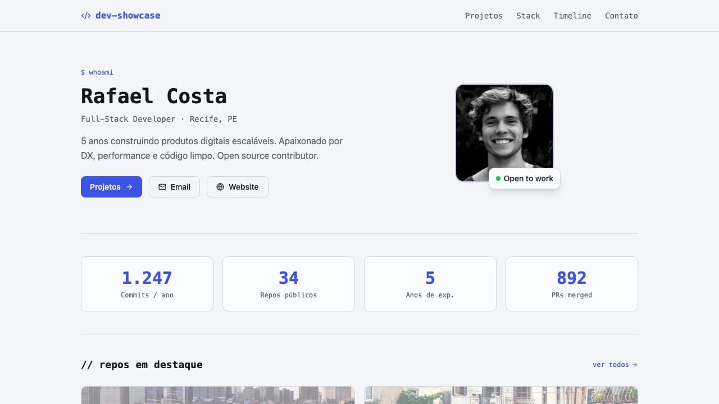Open the building with plants repo thumbnail

(x=501, y=395)
